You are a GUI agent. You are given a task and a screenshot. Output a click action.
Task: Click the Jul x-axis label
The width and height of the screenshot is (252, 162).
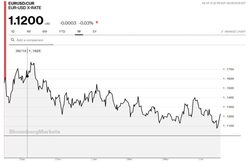(x=202, y=159)
